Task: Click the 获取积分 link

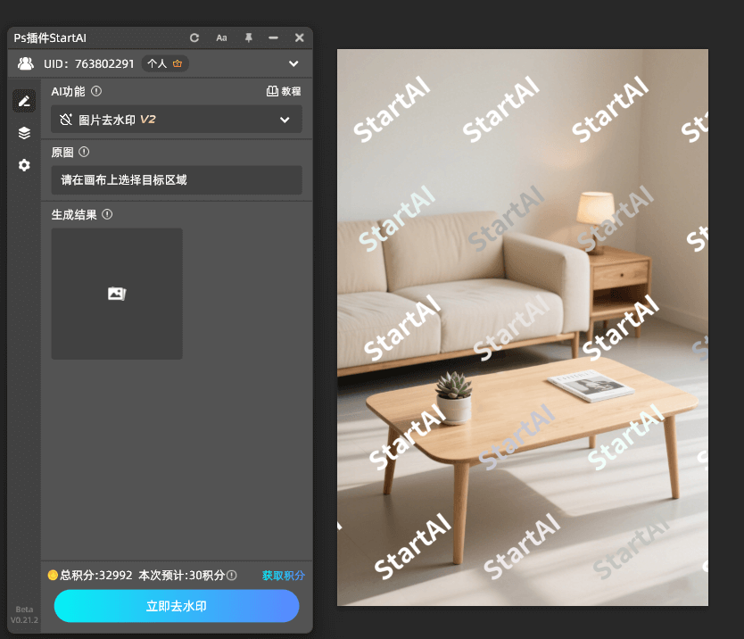Action: pos(283,576)
